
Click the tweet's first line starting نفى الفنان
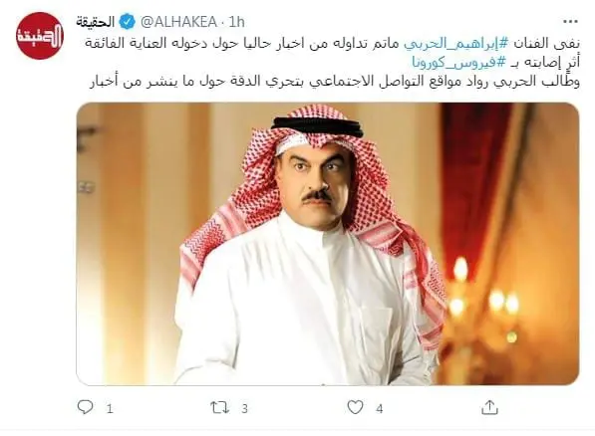(332, 43)
